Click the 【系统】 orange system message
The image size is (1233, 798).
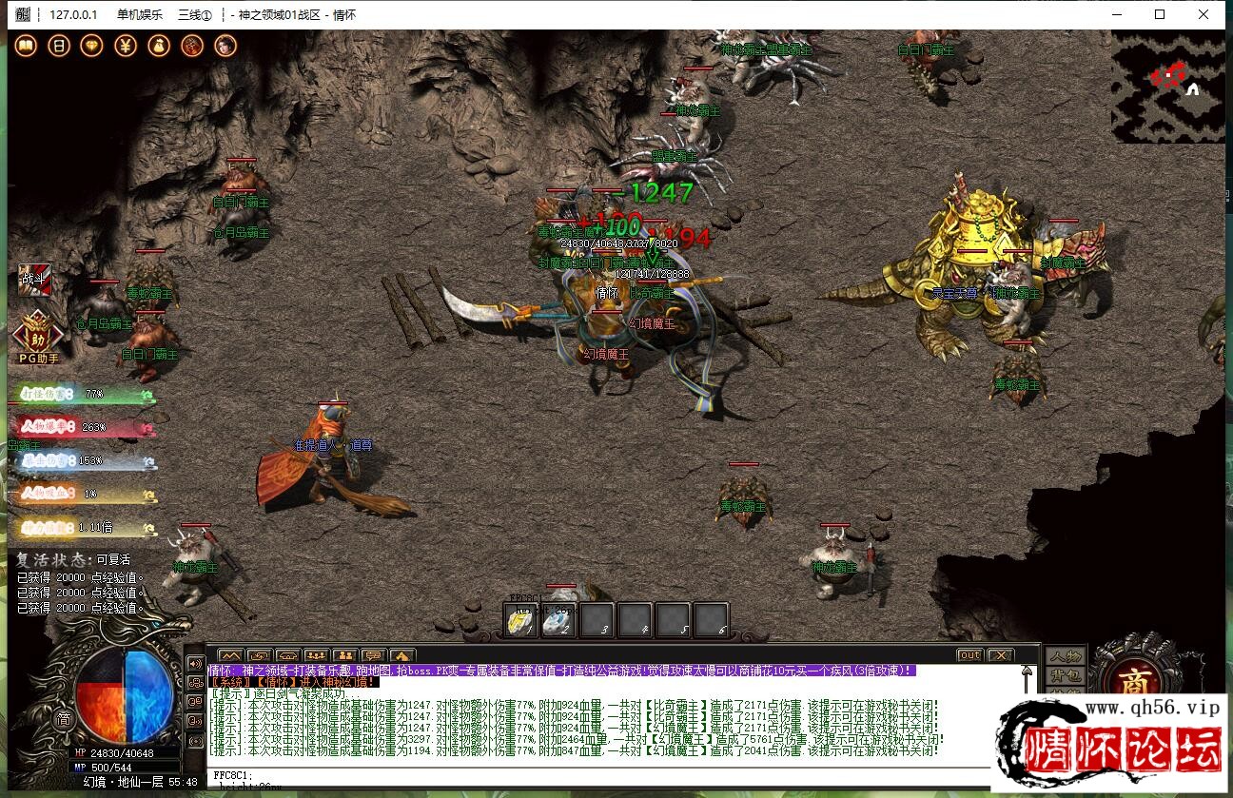click(293, 682)
